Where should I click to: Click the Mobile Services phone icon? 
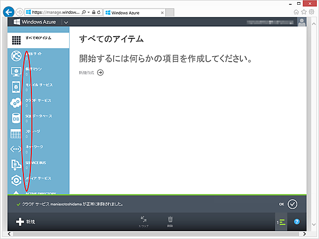coord(16,87)
